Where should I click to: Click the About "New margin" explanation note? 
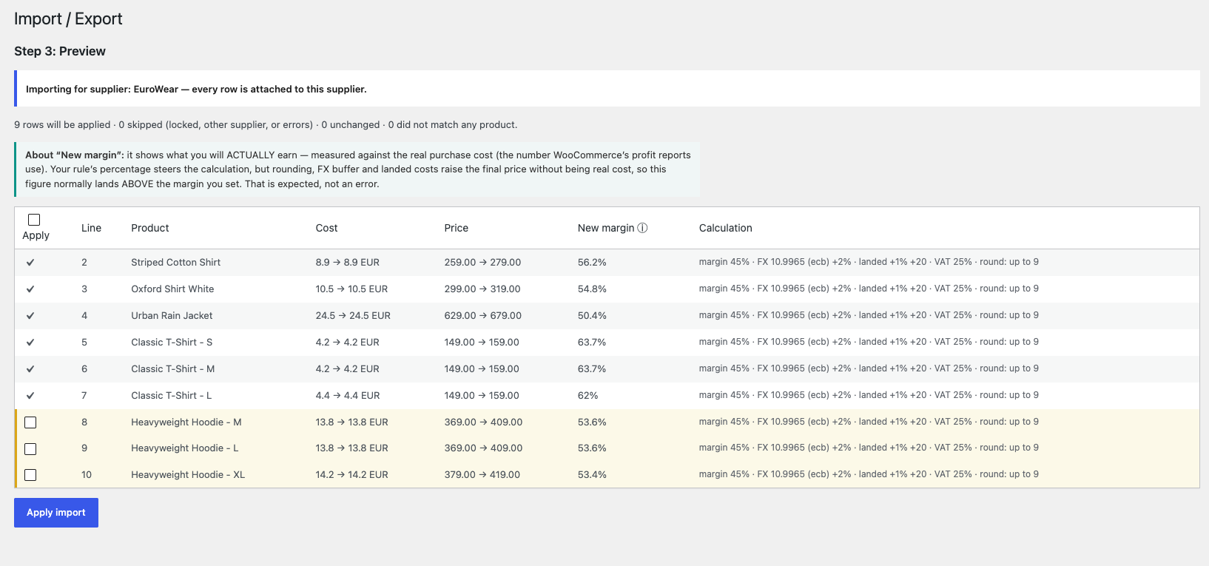tap(357, 169)
